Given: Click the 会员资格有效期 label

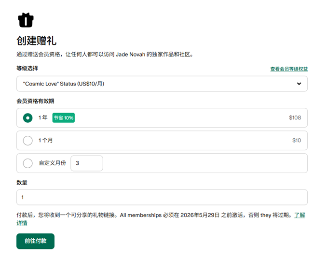Looking at the screenshot, I should pos(35,101).
